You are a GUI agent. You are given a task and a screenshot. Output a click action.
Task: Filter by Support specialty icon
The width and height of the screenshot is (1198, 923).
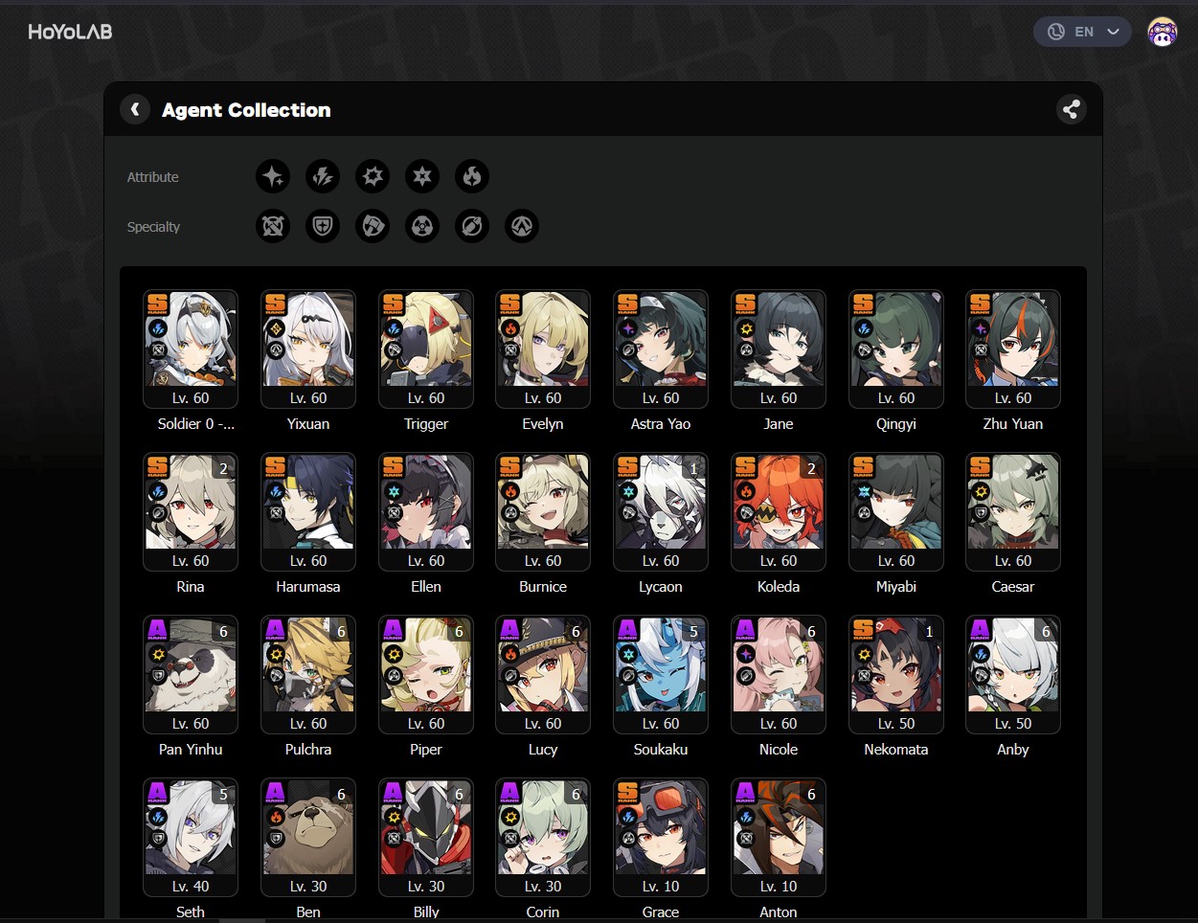coord(472,226)
